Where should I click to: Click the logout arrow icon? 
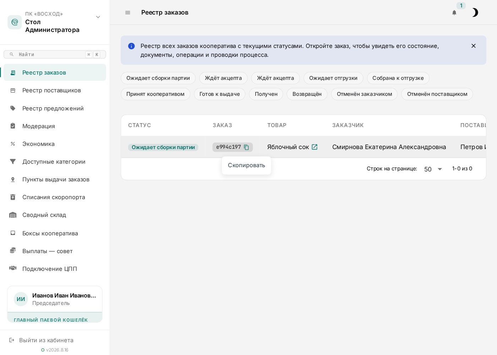(x=12, y=340)
